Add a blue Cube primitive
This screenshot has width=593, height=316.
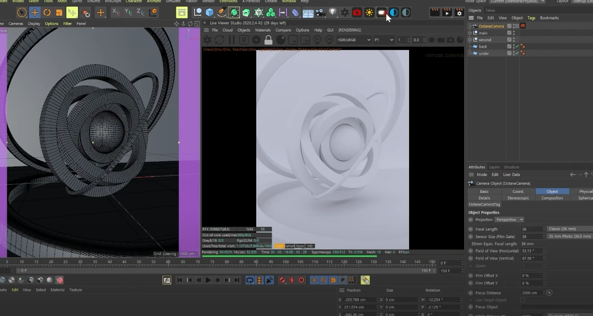pyautogui.click(x=209, y=12)
